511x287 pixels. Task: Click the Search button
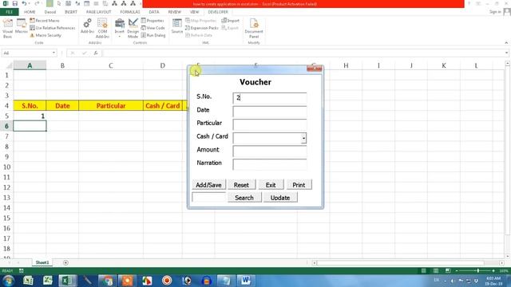pyautogui.click(x=244, y=198)
